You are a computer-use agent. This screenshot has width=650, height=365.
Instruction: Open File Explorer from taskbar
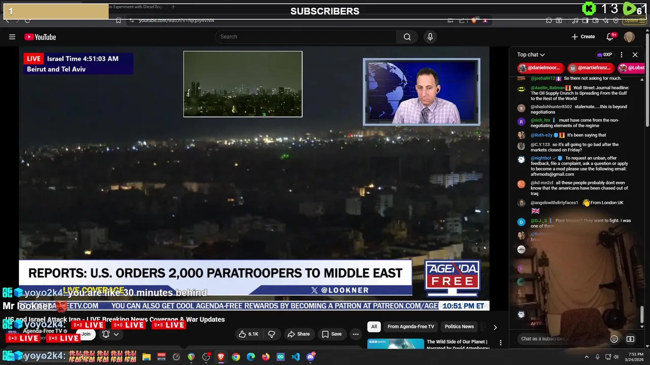point(146,357)
